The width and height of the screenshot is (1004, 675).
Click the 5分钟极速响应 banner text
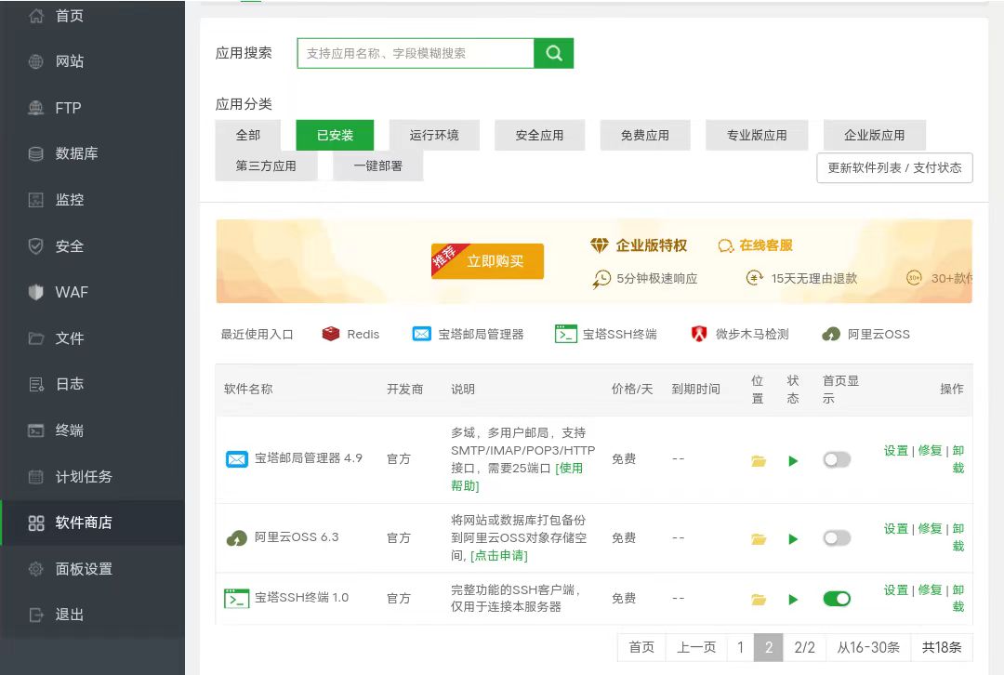pos(657,279)
